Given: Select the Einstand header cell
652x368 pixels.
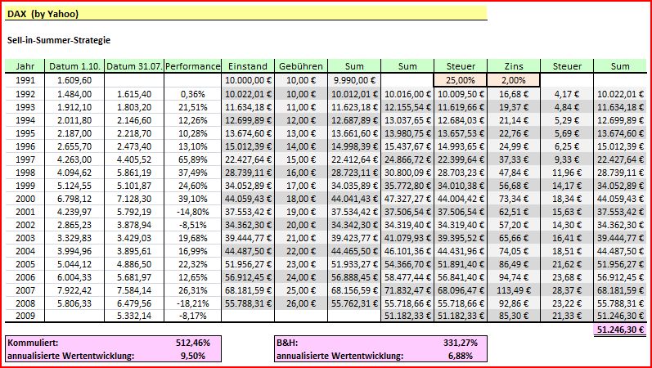Looking at the screenshot, I should point(248,65).
